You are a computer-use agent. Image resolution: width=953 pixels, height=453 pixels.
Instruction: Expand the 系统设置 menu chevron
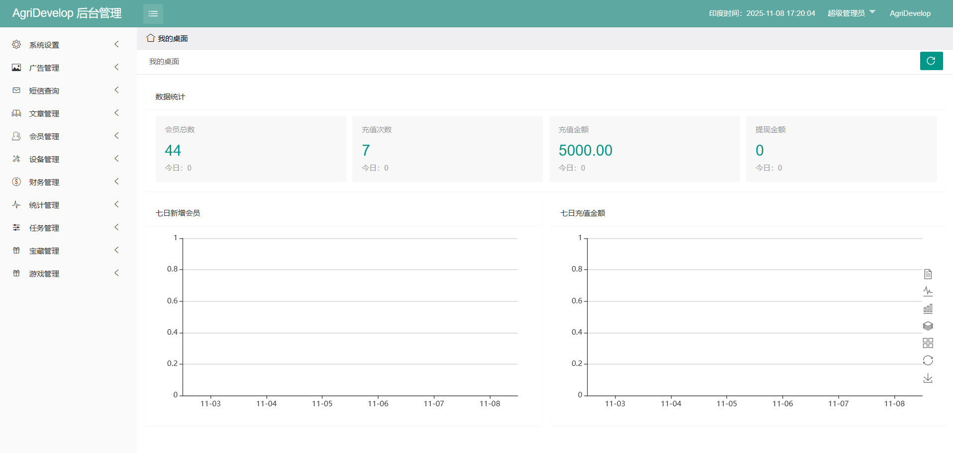tap(116, 45)
